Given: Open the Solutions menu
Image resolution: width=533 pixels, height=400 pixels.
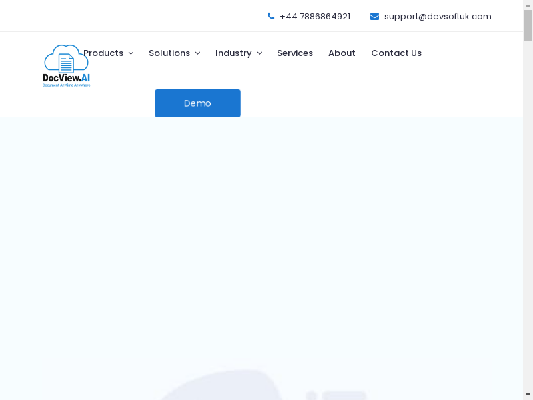Looking at the screenshot, I should click(169, 53).
